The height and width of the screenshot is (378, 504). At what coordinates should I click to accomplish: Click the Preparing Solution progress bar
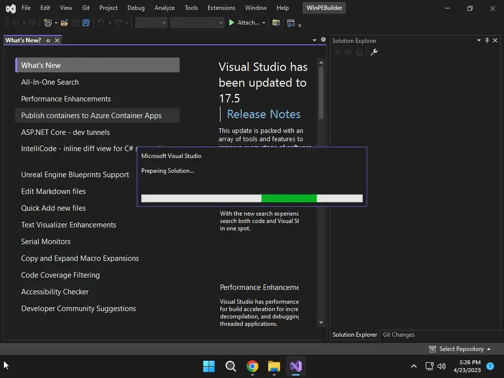[x=252, y=198]
